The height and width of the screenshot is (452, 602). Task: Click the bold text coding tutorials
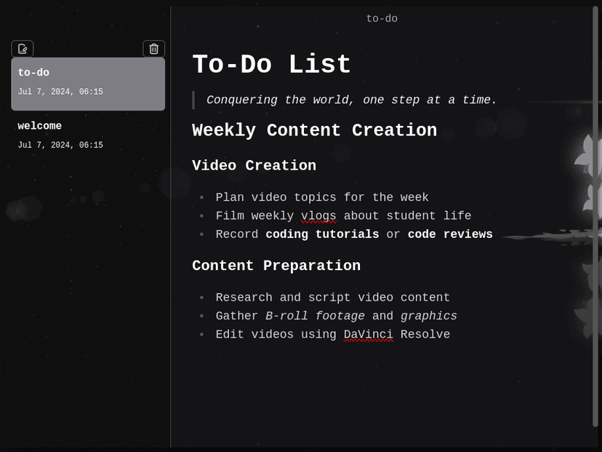pyautogui.click(x=322, y=234)
